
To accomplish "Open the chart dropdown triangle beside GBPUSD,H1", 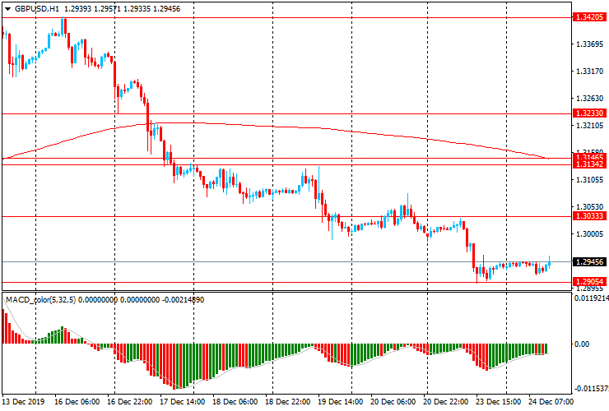I will pos(7,9).
